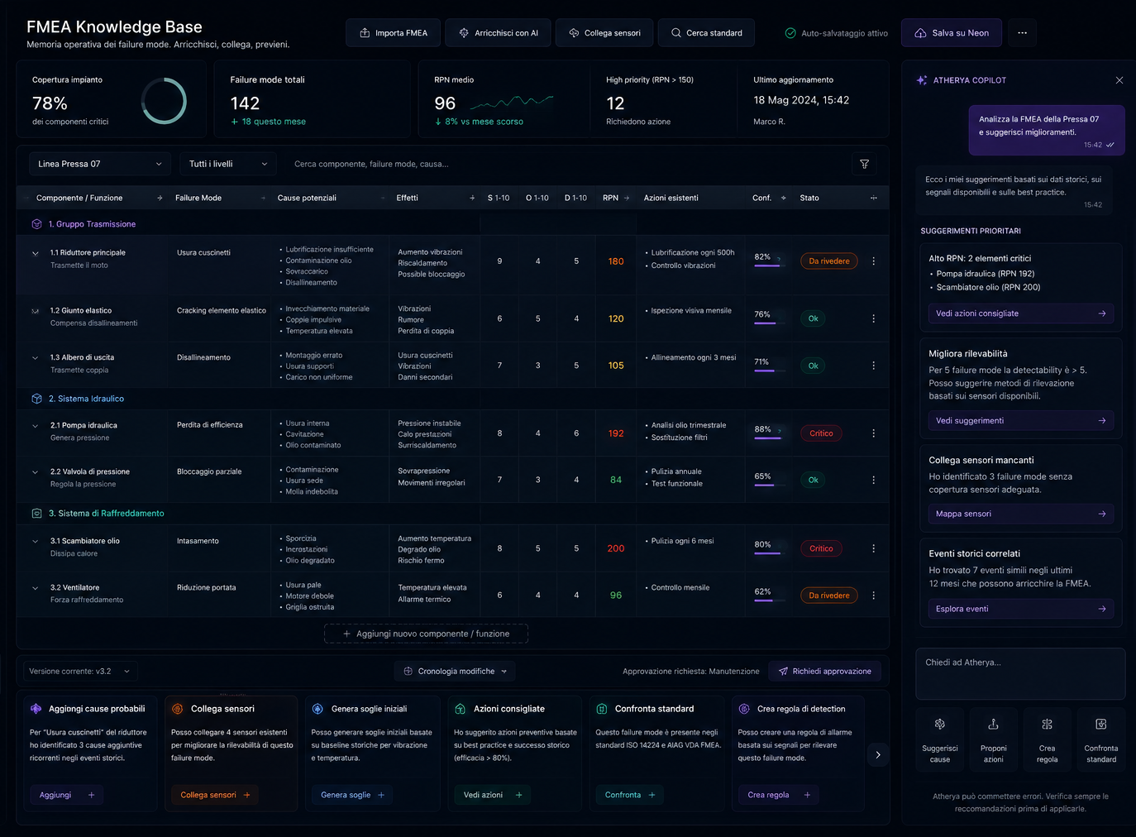Close the Atherya Copilot panel
The width and height of the screenshot is (1136, 837).
click(x=1119, y=80)
